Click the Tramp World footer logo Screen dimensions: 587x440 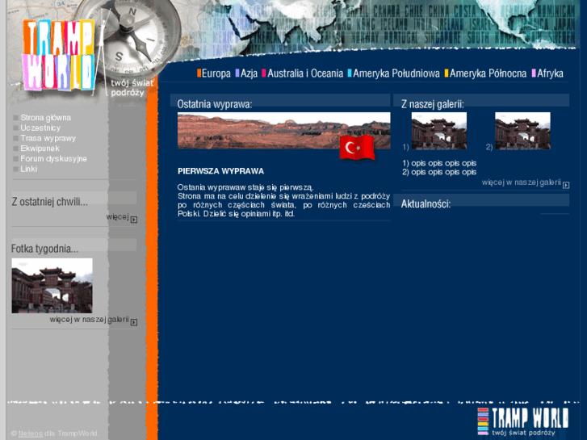pos(523,421)
